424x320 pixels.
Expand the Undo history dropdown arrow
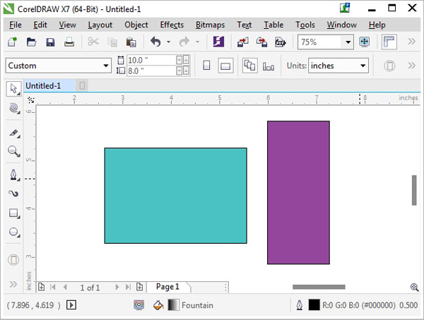pyautogui.click(x=168, y=42)
